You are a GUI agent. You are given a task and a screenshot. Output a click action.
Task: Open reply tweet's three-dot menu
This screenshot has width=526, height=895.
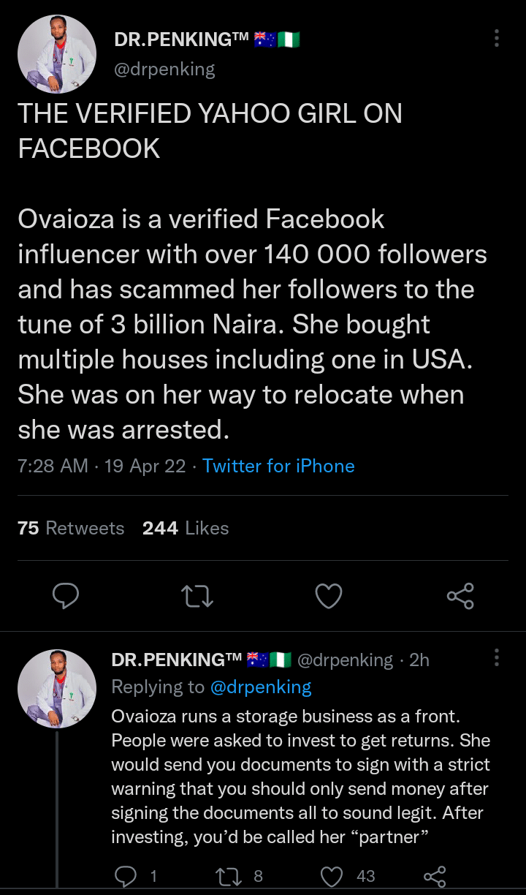[x=497, y=657]
